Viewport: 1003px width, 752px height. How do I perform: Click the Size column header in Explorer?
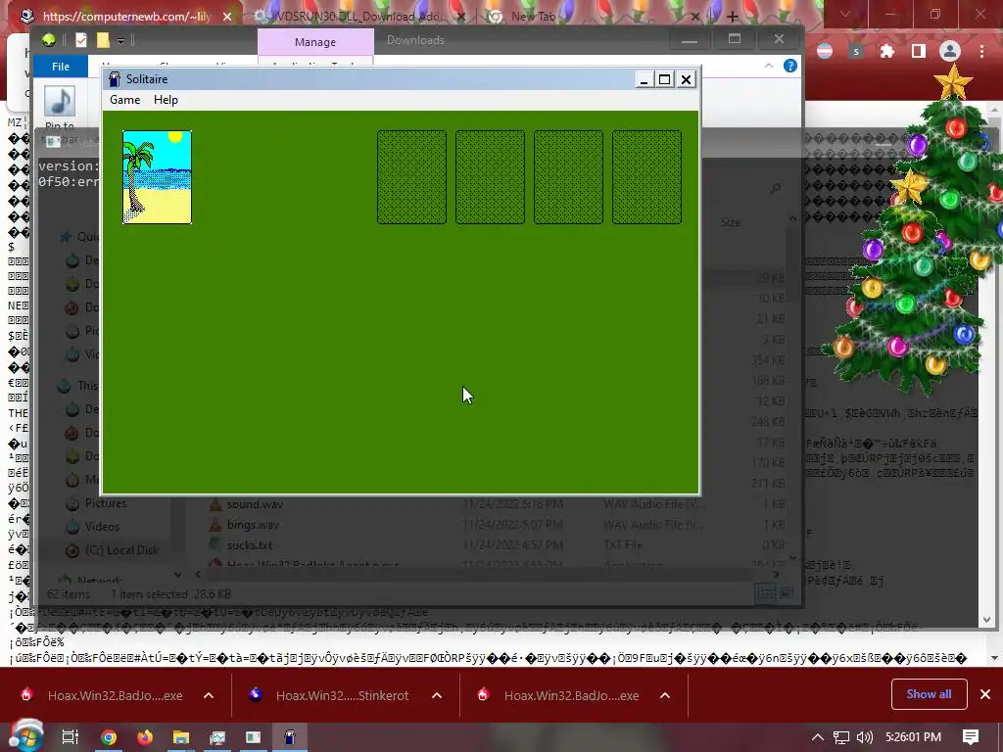(731, 222)
